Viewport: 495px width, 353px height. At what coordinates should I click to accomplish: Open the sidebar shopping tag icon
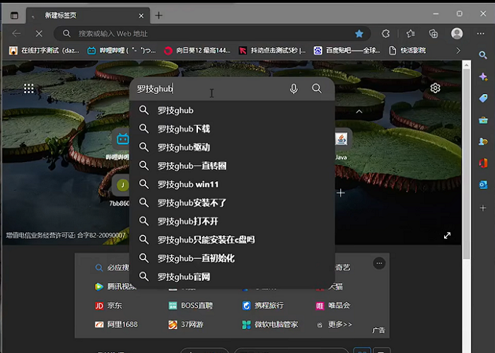click(x=483, y=98)
